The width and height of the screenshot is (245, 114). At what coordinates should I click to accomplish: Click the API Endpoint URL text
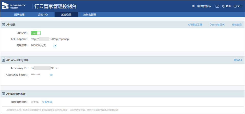pyautogui.click(x=50, y=39)
